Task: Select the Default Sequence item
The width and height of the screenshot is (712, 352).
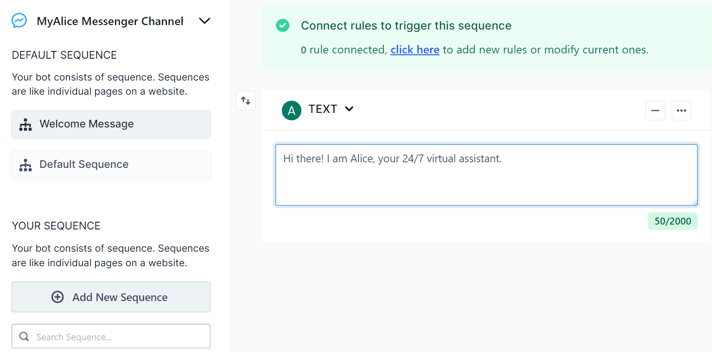Action: [111, 165]
